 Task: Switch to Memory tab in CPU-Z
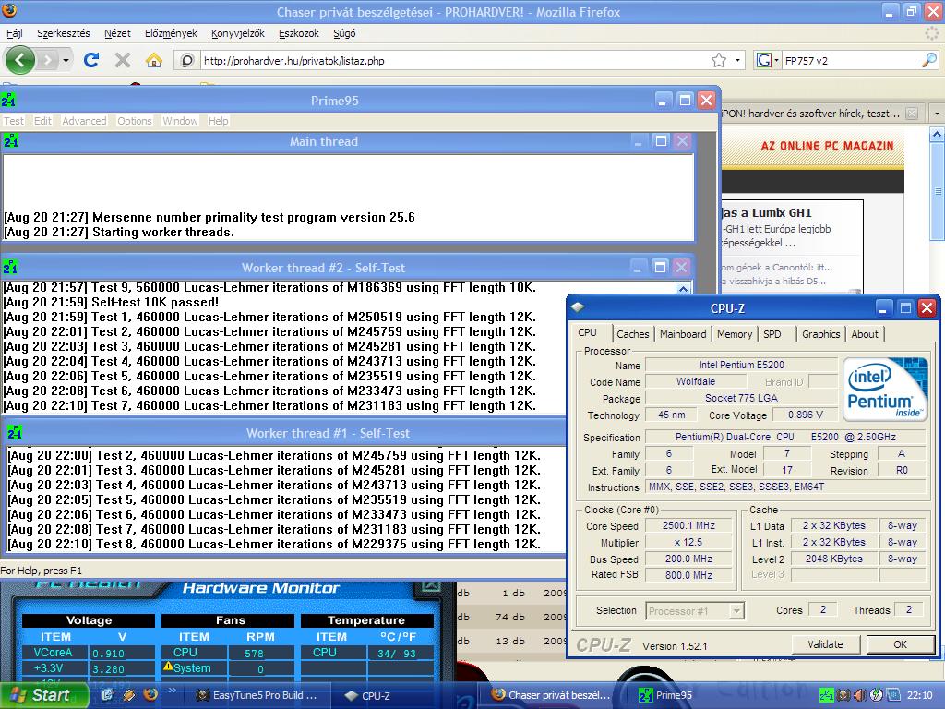click(734, 334)
